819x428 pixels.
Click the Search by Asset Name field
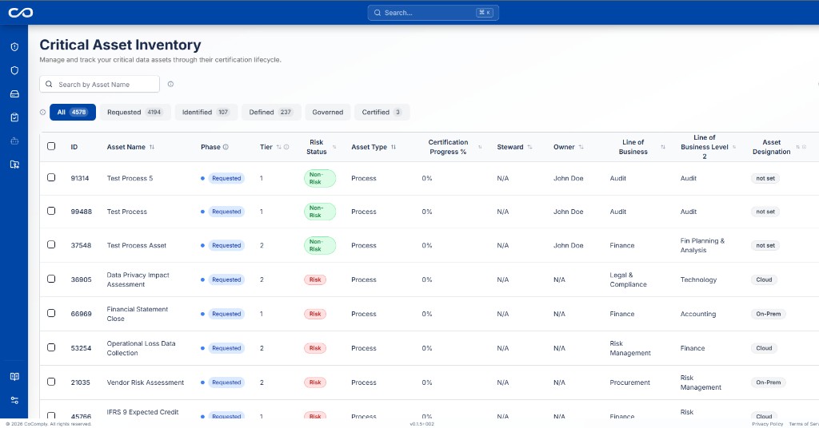pos(99,84)
